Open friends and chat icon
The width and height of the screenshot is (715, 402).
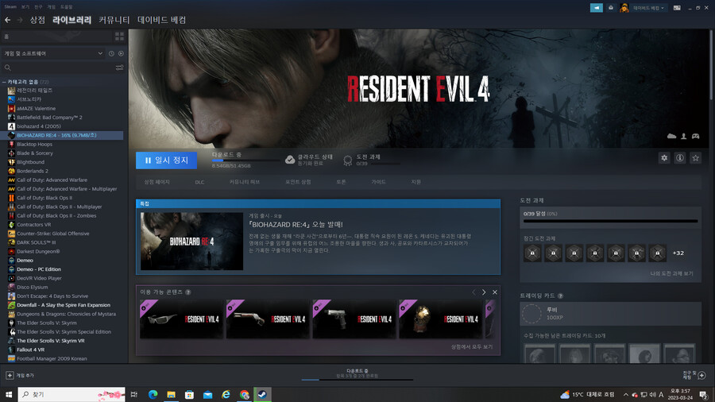point(701,375)
